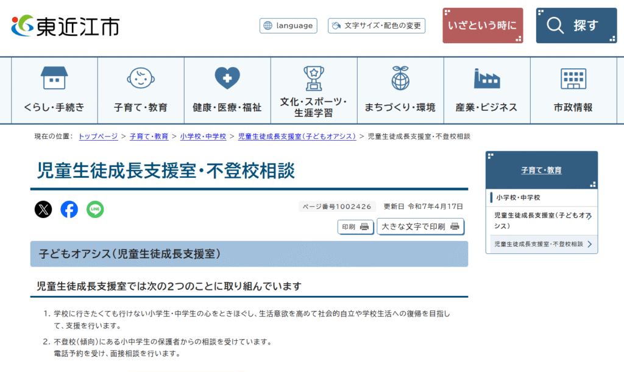Open the まちづくり・環境 globe icon
Viewport: 624px width, 372px height.
(x=400, y=78)
